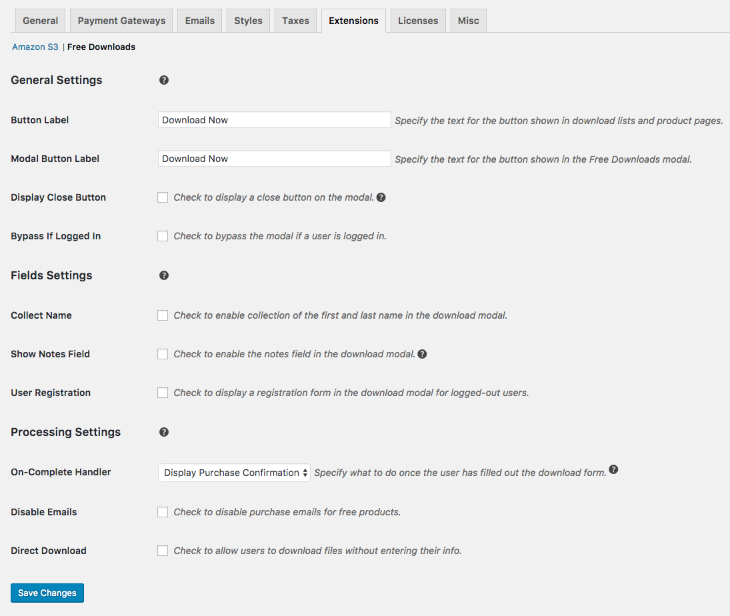The height and width of the screenshot is (616, 730).
Task: Click the Modal Button Label text field
Action: click(x=274, y=159)
